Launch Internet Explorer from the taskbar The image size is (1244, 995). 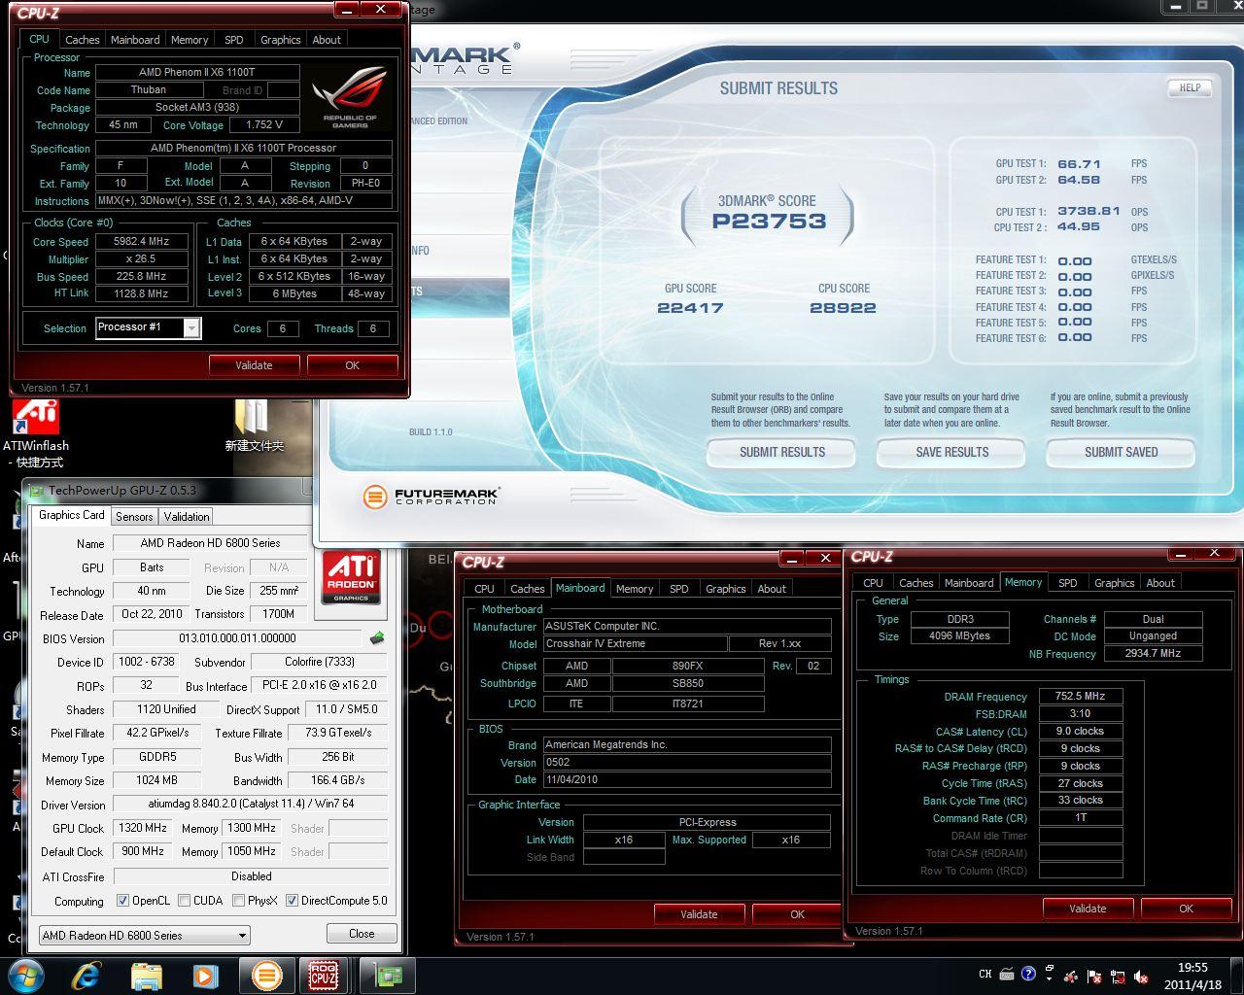[x=86, y=975]
